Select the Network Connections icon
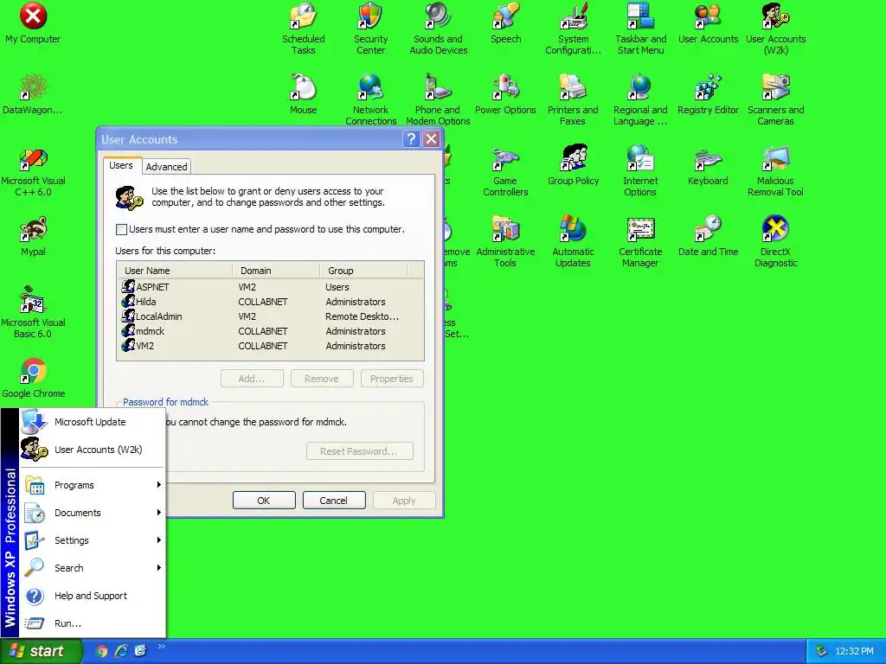Viewport: 886px width, 664px height. [x=370, y=99]
